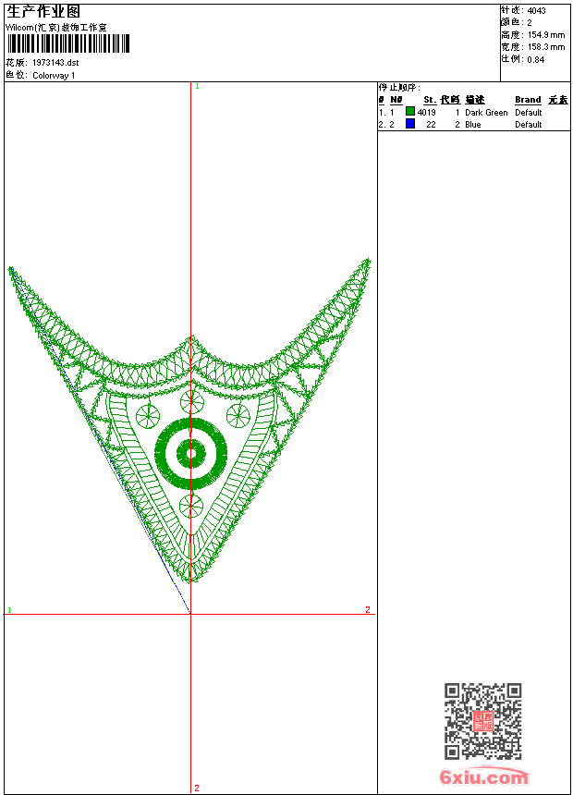Image resolution: width=573 pixels, height=795 pixels.
Task: Click the QR code image
Action: point(482,721)
